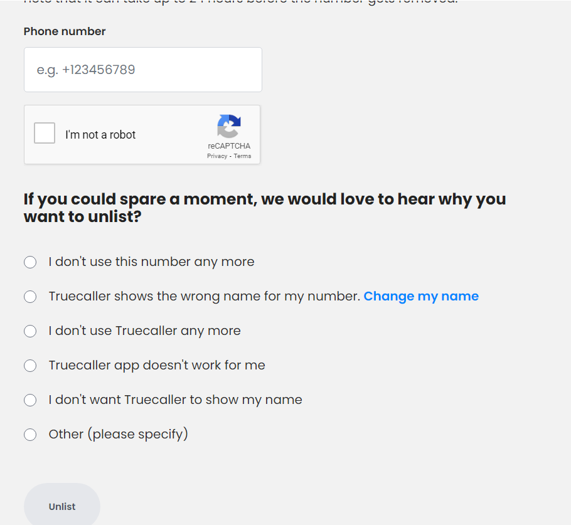Screen dimensions: 571x525
Task: Click the 'I don't use Truecaller any more' label
Action: point(144,331)
